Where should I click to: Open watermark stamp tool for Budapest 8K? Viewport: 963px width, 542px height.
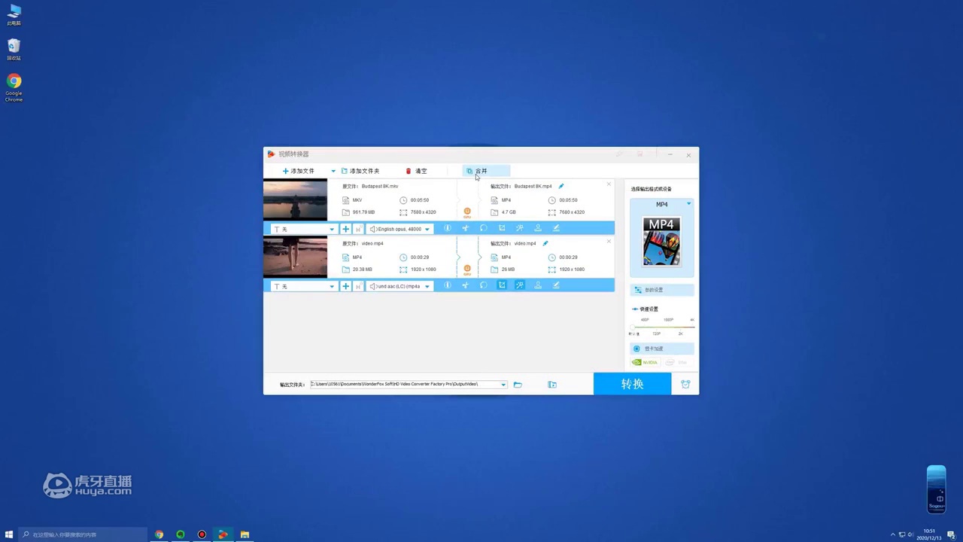click(538, 228)
